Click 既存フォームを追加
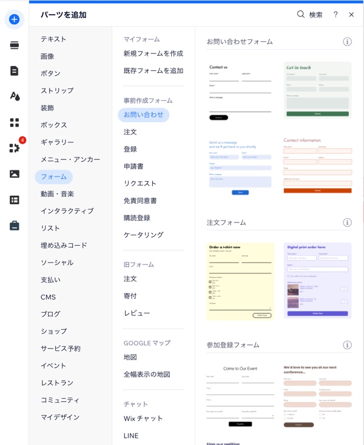Viewport: 364px width, 445px height. [x=153, y=71]
